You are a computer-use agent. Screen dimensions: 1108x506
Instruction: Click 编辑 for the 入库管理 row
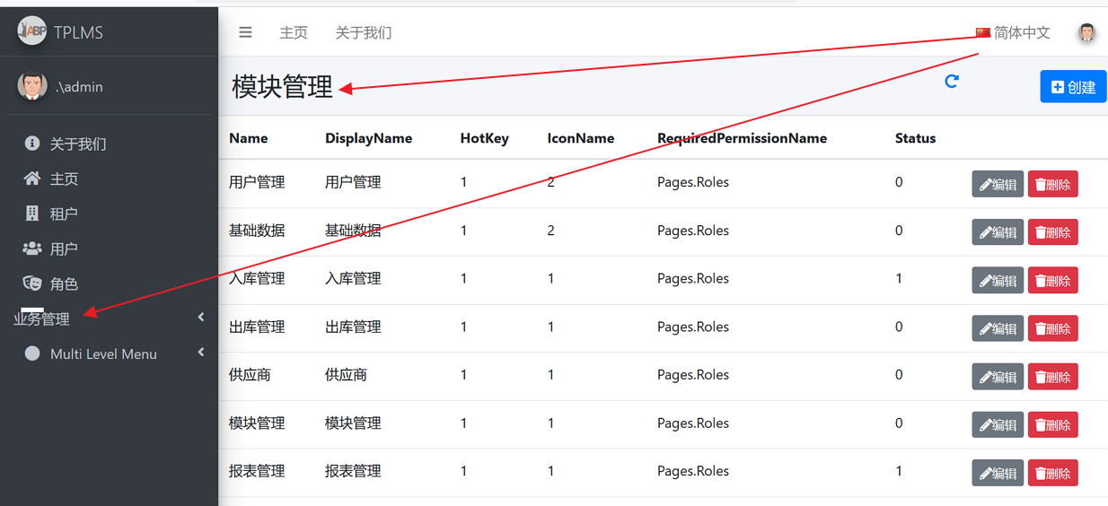[x=998, y=281]
